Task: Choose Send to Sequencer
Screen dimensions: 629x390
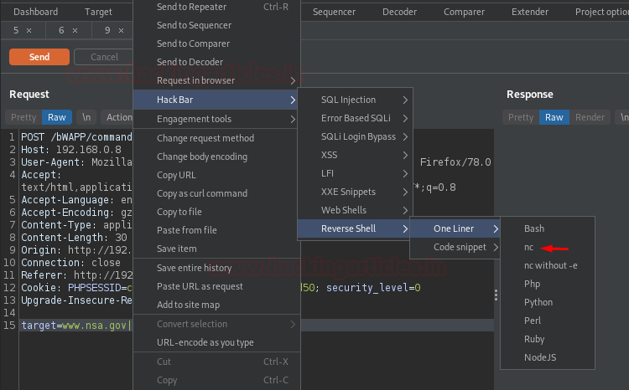Action: pyautogui.click(x=216, y=25)
